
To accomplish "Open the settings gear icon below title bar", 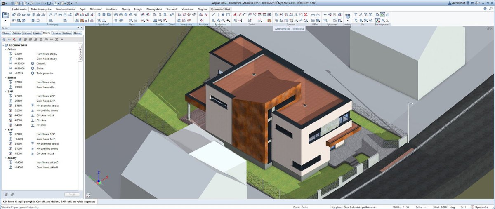I will pos(484,9).
